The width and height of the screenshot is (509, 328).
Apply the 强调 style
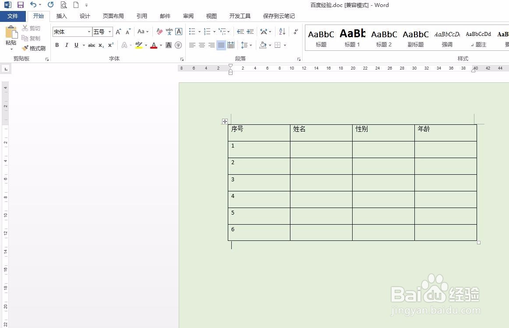click(x=447, y=38)
